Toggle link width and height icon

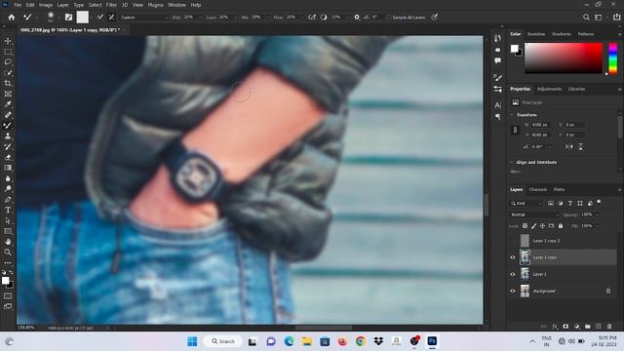(x=516, y=130)
